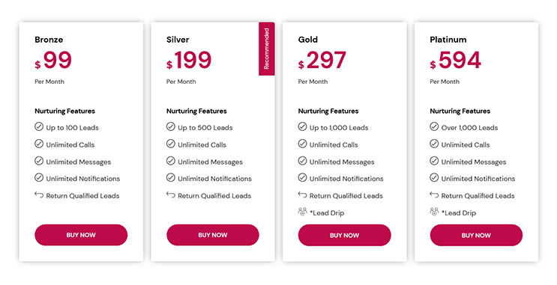Click the return arrow icon in the Bronze plan
The image size is (557, 285).
click(x=39, y=194)
